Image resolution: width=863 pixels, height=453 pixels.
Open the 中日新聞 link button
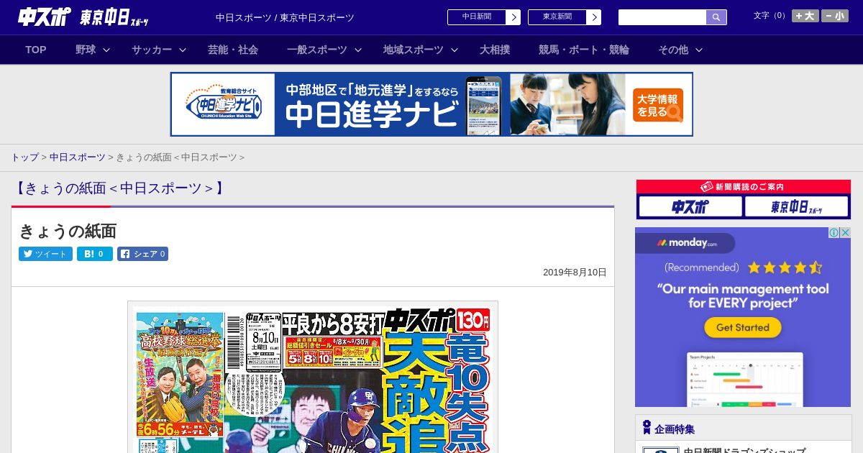click(x=484, y=17)
